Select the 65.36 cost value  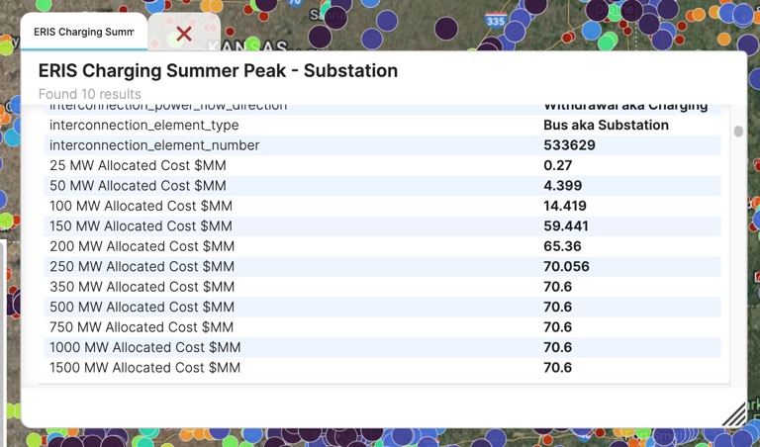click(x=562, y=246)
